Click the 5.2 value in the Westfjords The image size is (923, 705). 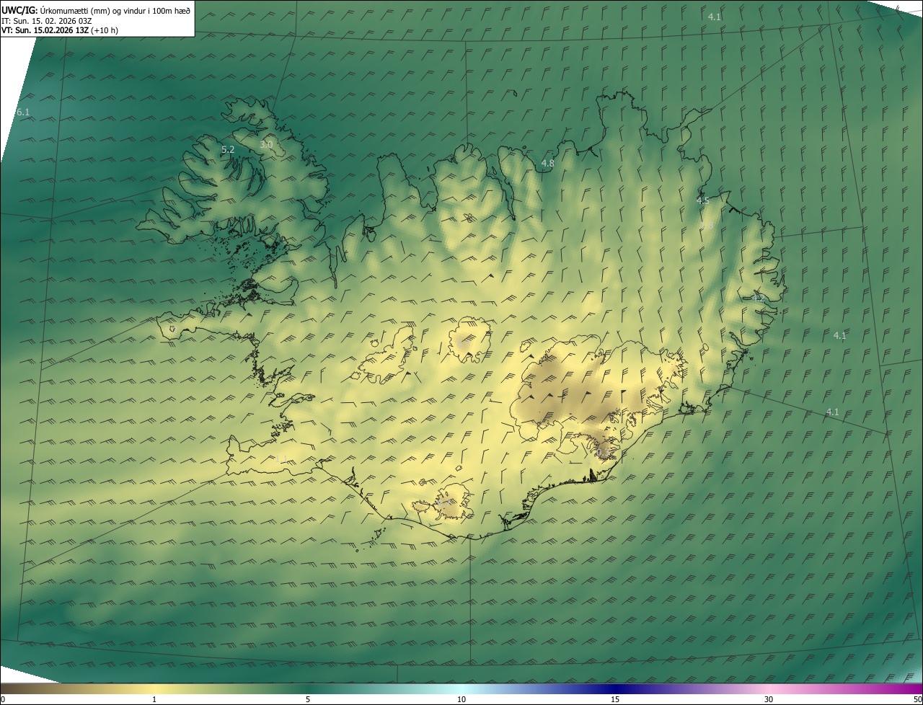pos(228,150)
